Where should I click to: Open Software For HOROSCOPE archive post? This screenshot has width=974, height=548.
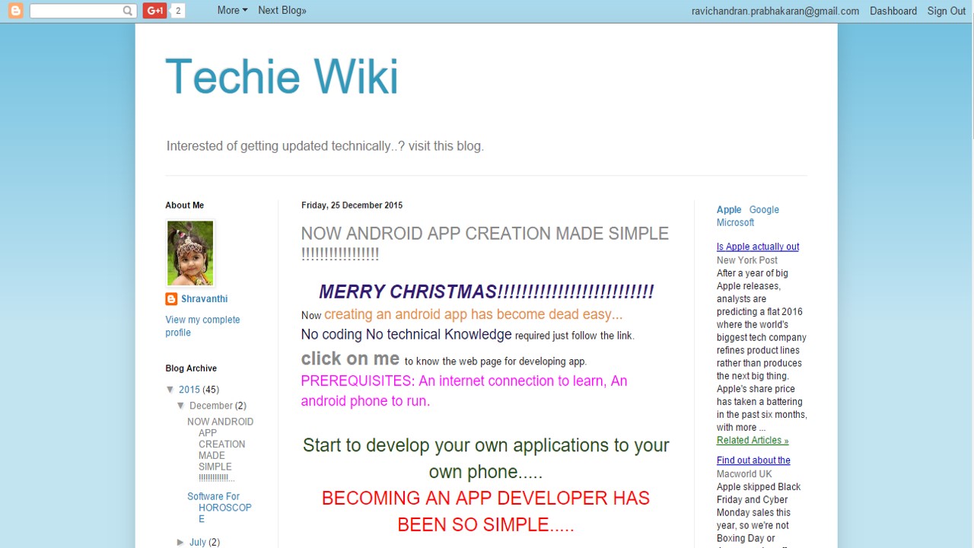(x=219, y=508)
